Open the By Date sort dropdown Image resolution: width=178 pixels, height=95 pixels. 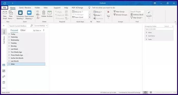click(x=37, y=31)
